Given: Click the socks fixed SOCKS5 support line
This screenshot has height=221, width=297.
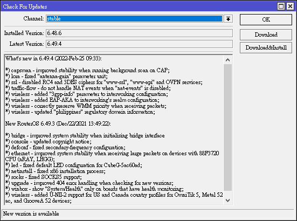Looking at the screenshot, I should [x=44, y=177].
